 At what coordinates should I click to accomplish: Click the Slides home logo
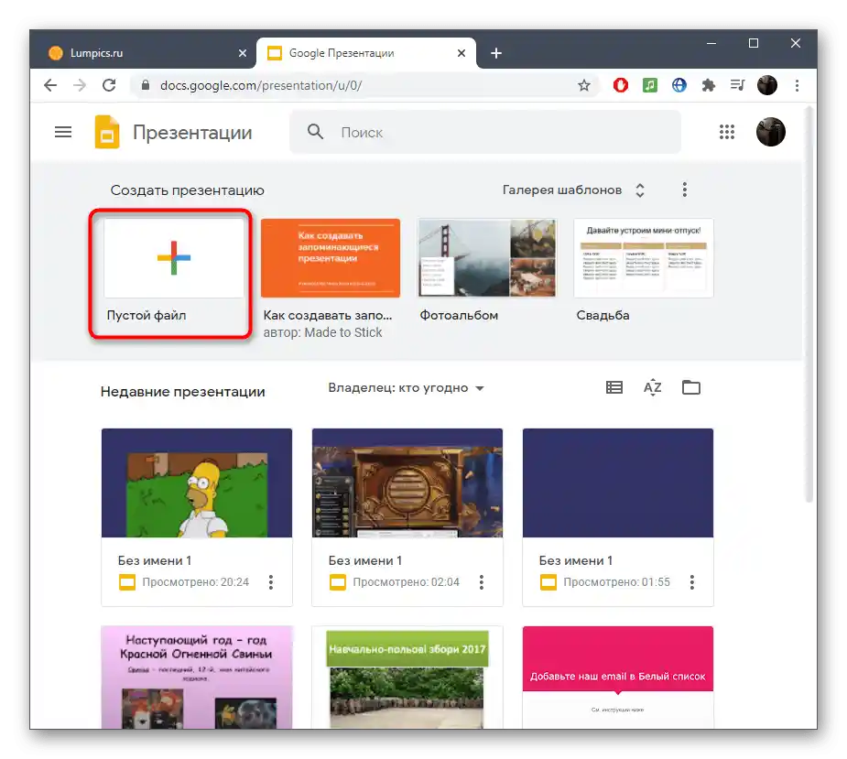click(x=107, y=132)
